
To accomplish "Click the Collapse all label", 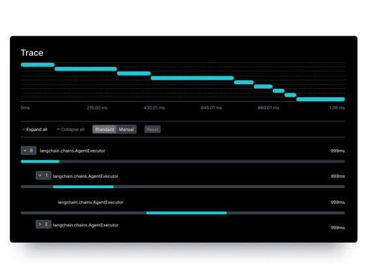I will pyautogui.click(x=73, y=130).
